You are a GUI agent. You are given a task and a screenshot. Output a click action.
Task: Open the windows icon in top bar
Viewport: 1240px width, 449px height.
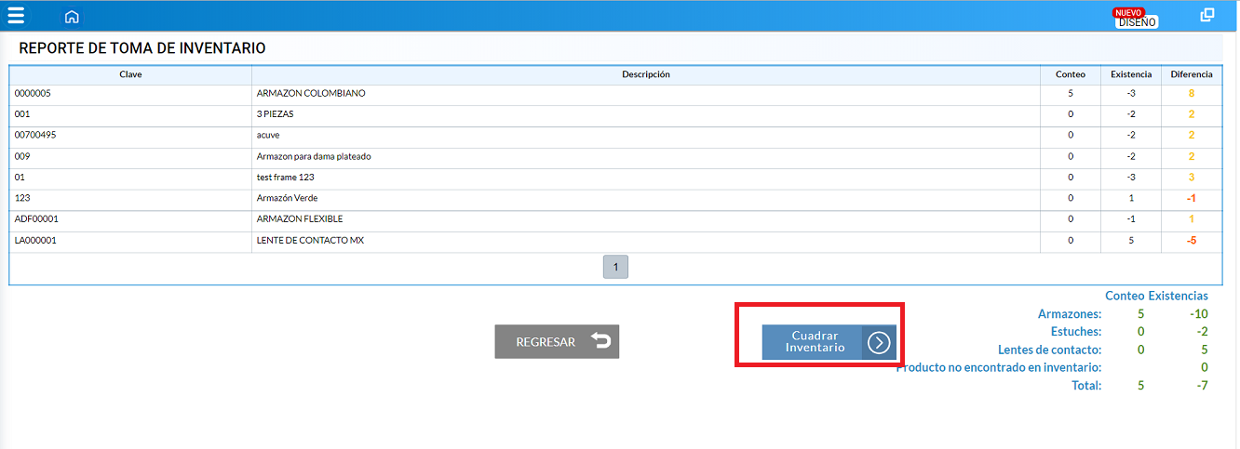point(1207,15)
